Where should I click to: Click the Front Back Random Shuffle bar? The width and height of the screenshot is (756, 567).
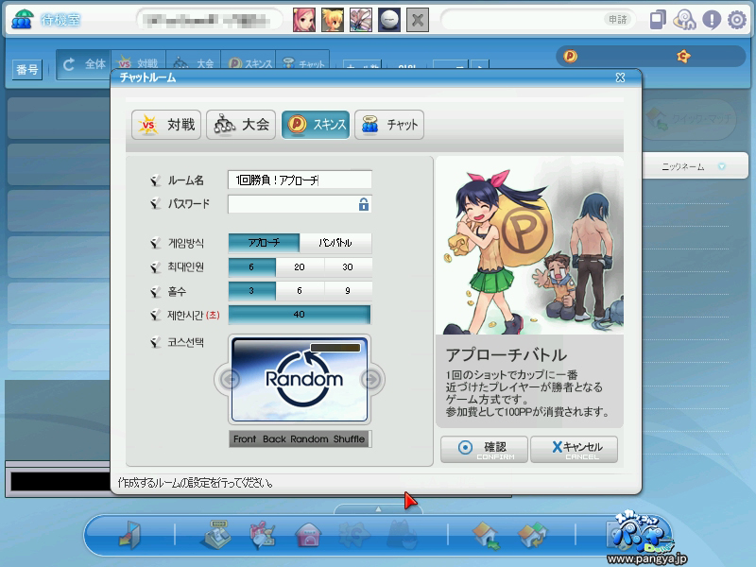pos(300,439)
